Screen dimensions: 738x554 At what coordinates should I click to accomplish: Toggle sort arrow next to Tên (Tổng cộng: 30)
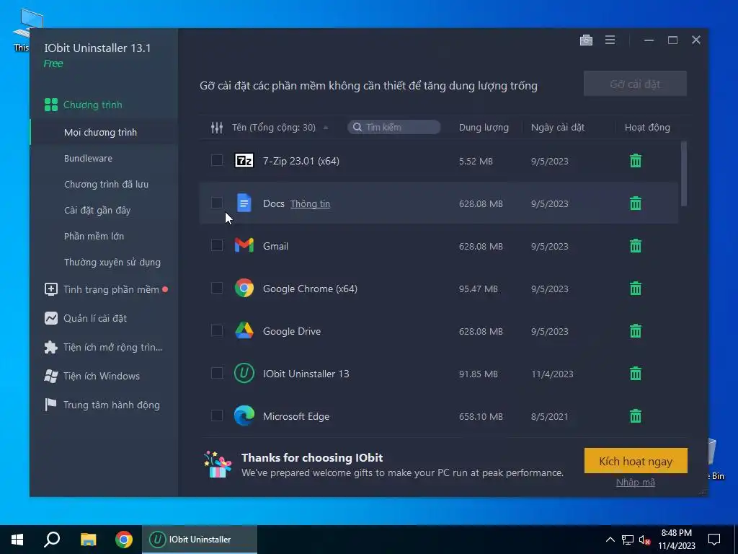coord(326,128)
